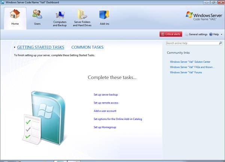
Task: Select the Add-ins tab label
Action: [104, 24]
